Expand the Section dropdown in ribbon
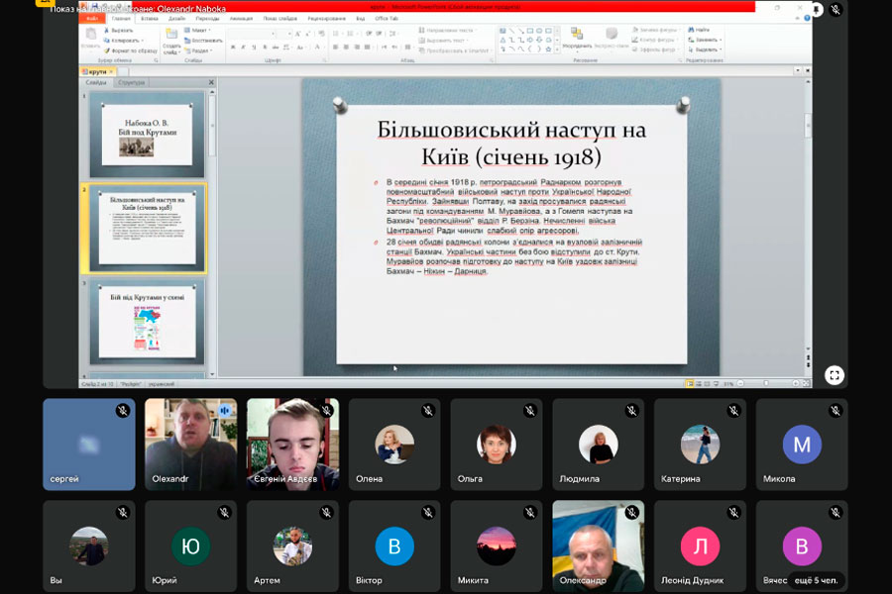This screenshot has width=892, height=594. [x=199, y=49]
